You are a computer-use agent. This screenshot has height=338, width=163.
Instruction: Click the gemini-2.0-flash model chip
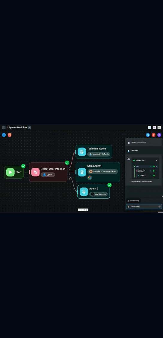coord(99,154)
